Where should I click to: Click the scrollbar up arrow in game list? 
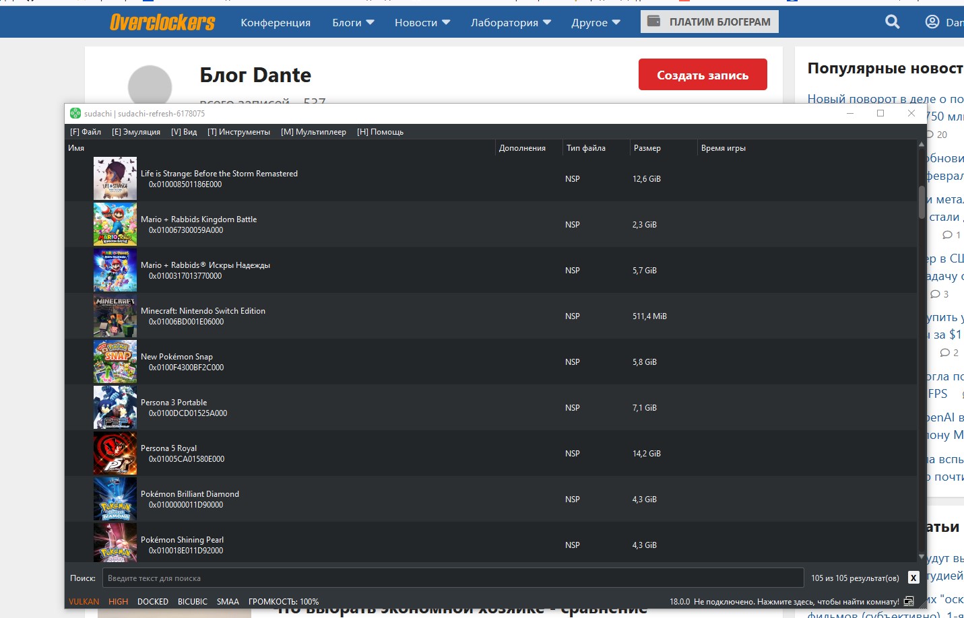[922, 144]
